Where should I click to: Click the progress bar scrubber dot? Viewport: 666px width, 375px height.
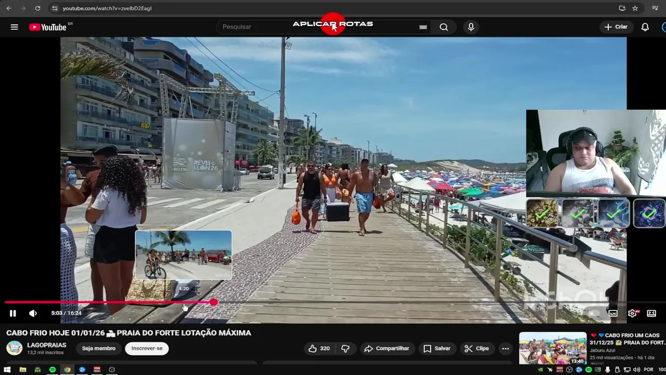point(214,302)
